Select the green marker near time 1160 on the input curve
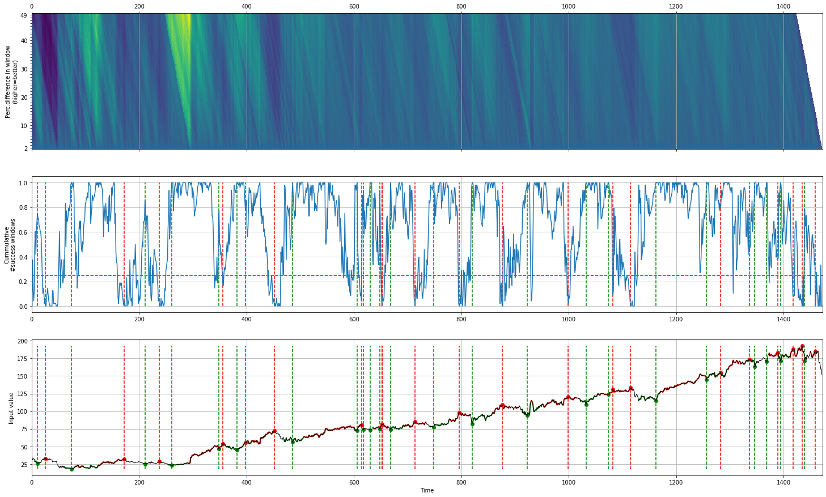The width and height of the screenshot is (826, 497). point(656,401)
